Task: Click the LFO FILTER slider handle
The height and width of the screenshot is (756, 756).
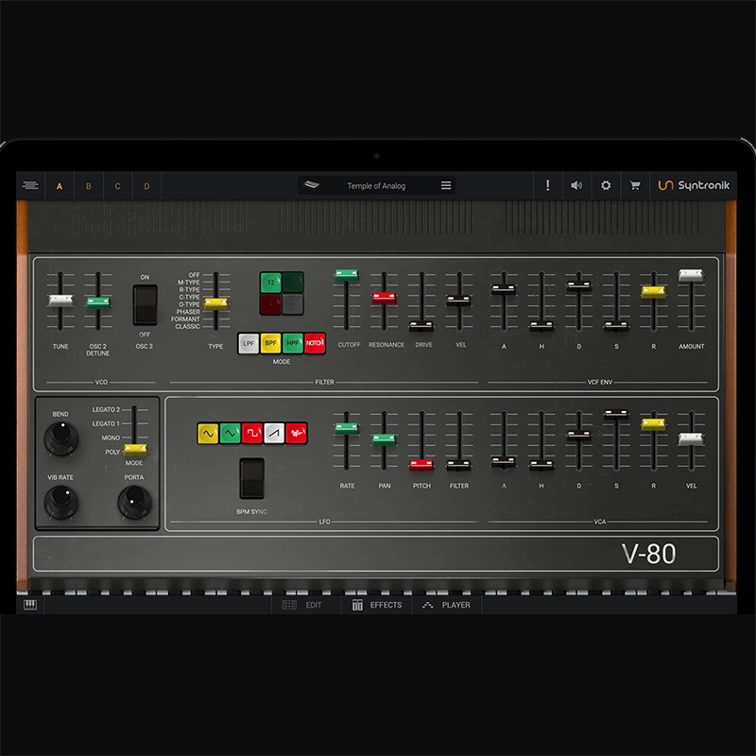Action: pos(459,465)
